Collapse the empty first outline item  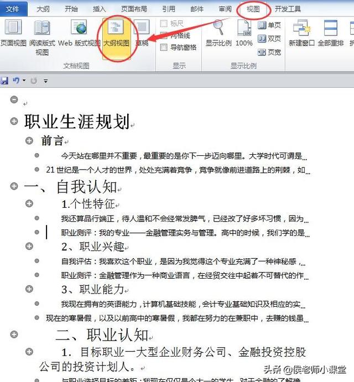(x=14, y=100)
